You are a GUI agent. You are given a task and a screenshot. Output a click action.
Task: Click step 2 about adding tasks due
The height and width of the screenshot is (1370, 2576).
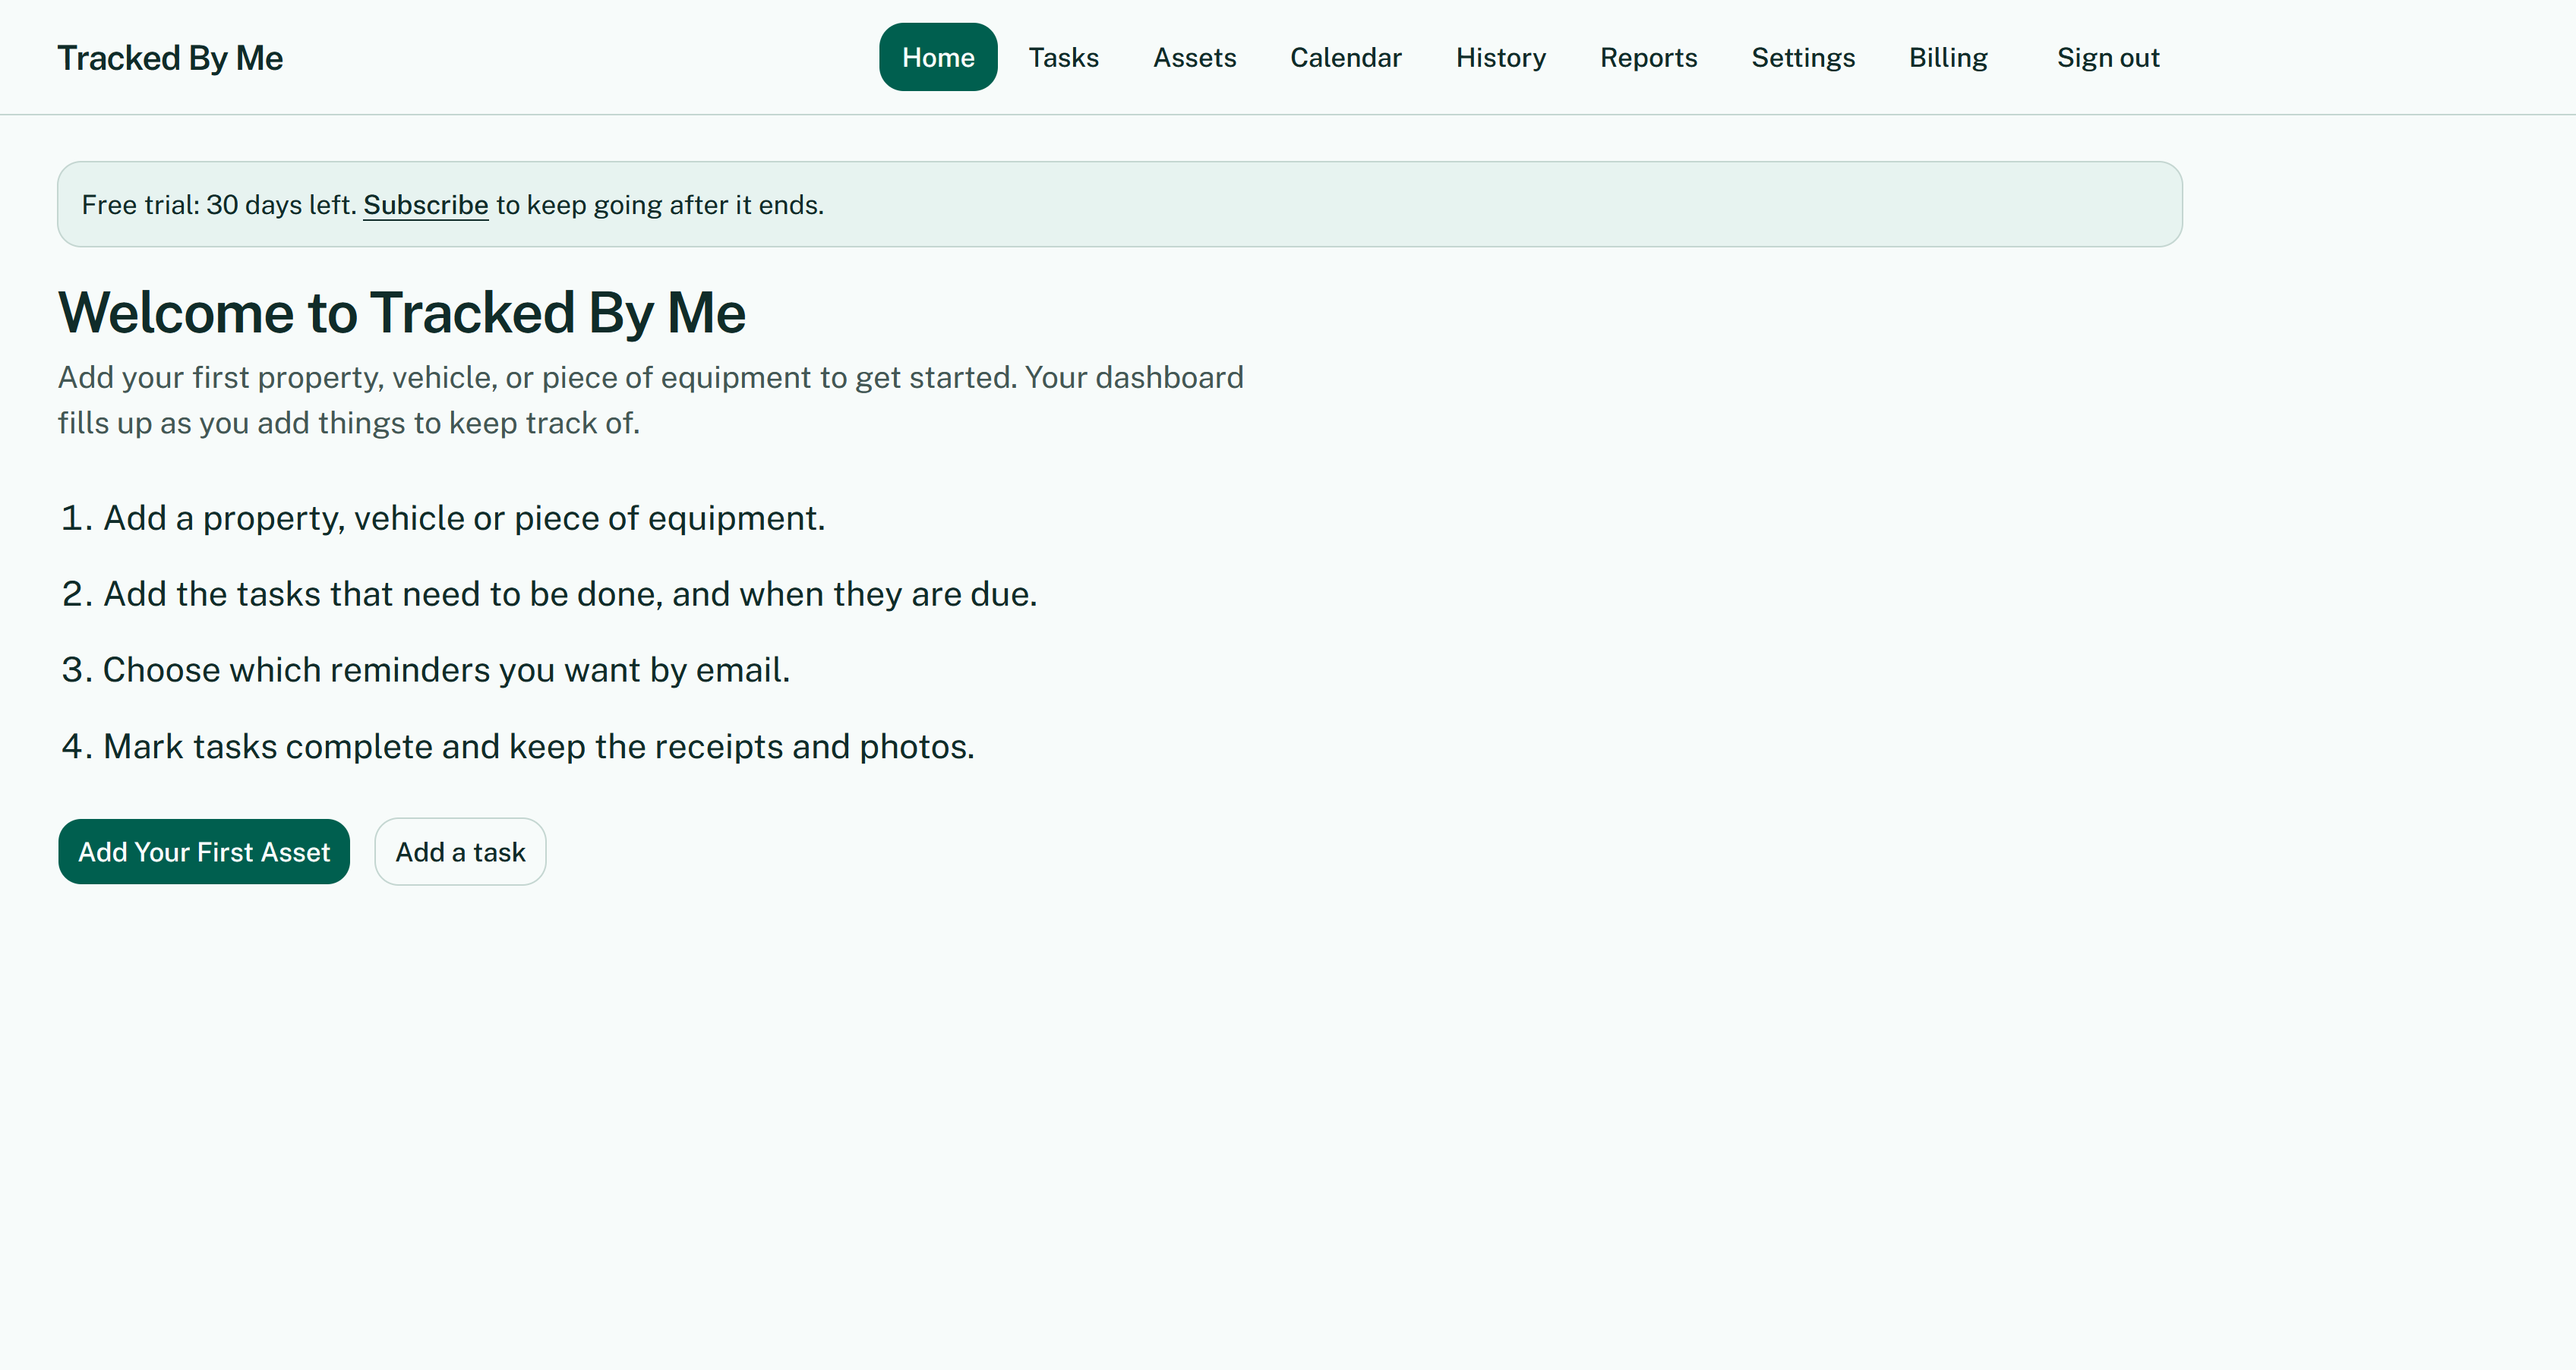[x=549, y=594]
